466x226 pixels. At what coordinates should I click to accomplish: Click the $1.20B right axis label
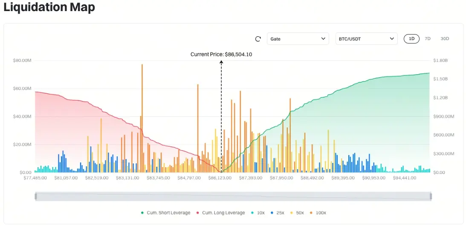click(x=441, y=98)
